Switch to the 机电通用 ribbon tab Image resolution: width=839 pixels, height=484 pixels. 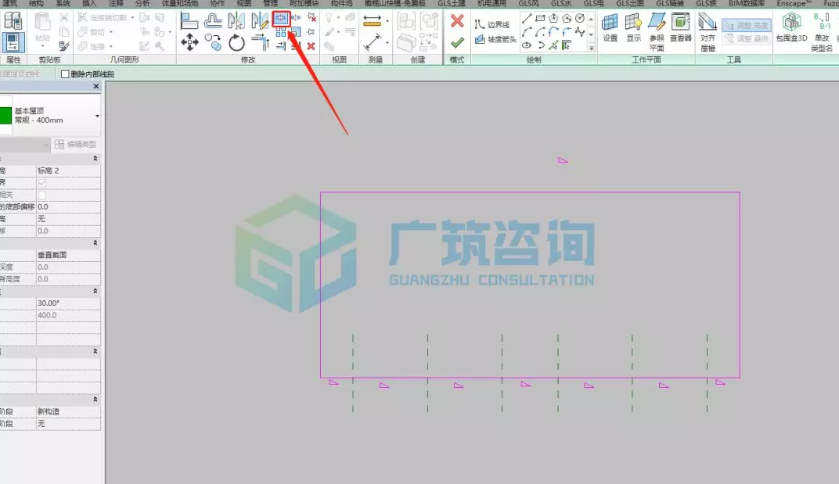point(492,3)
